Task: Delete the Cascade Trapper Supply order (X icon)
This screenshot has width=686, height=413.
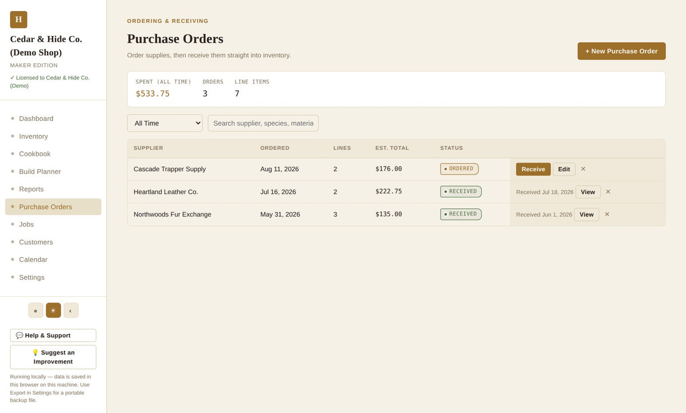Action: click(x=583, y=169)
